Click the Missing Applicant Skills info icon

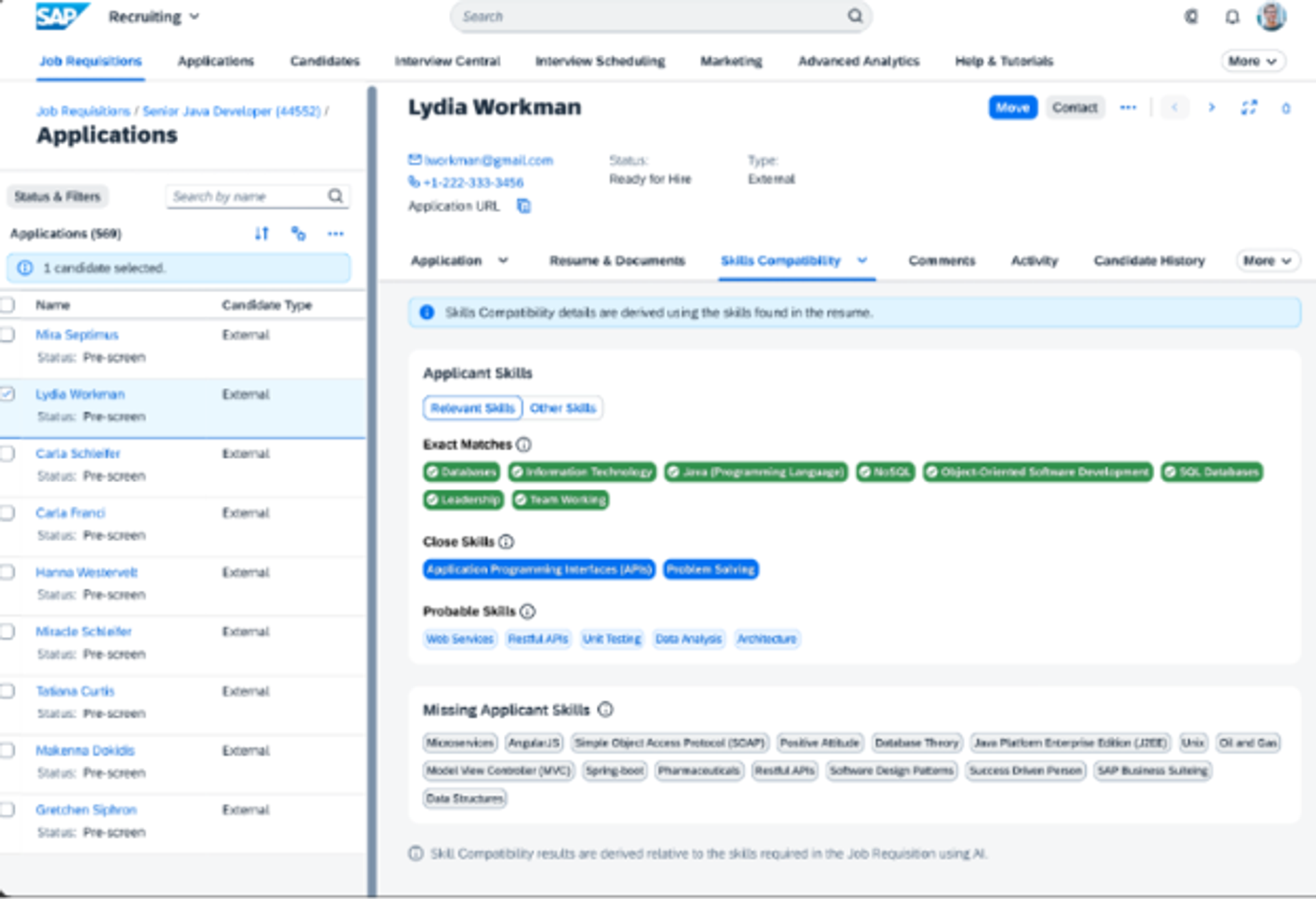pos(605,710)
